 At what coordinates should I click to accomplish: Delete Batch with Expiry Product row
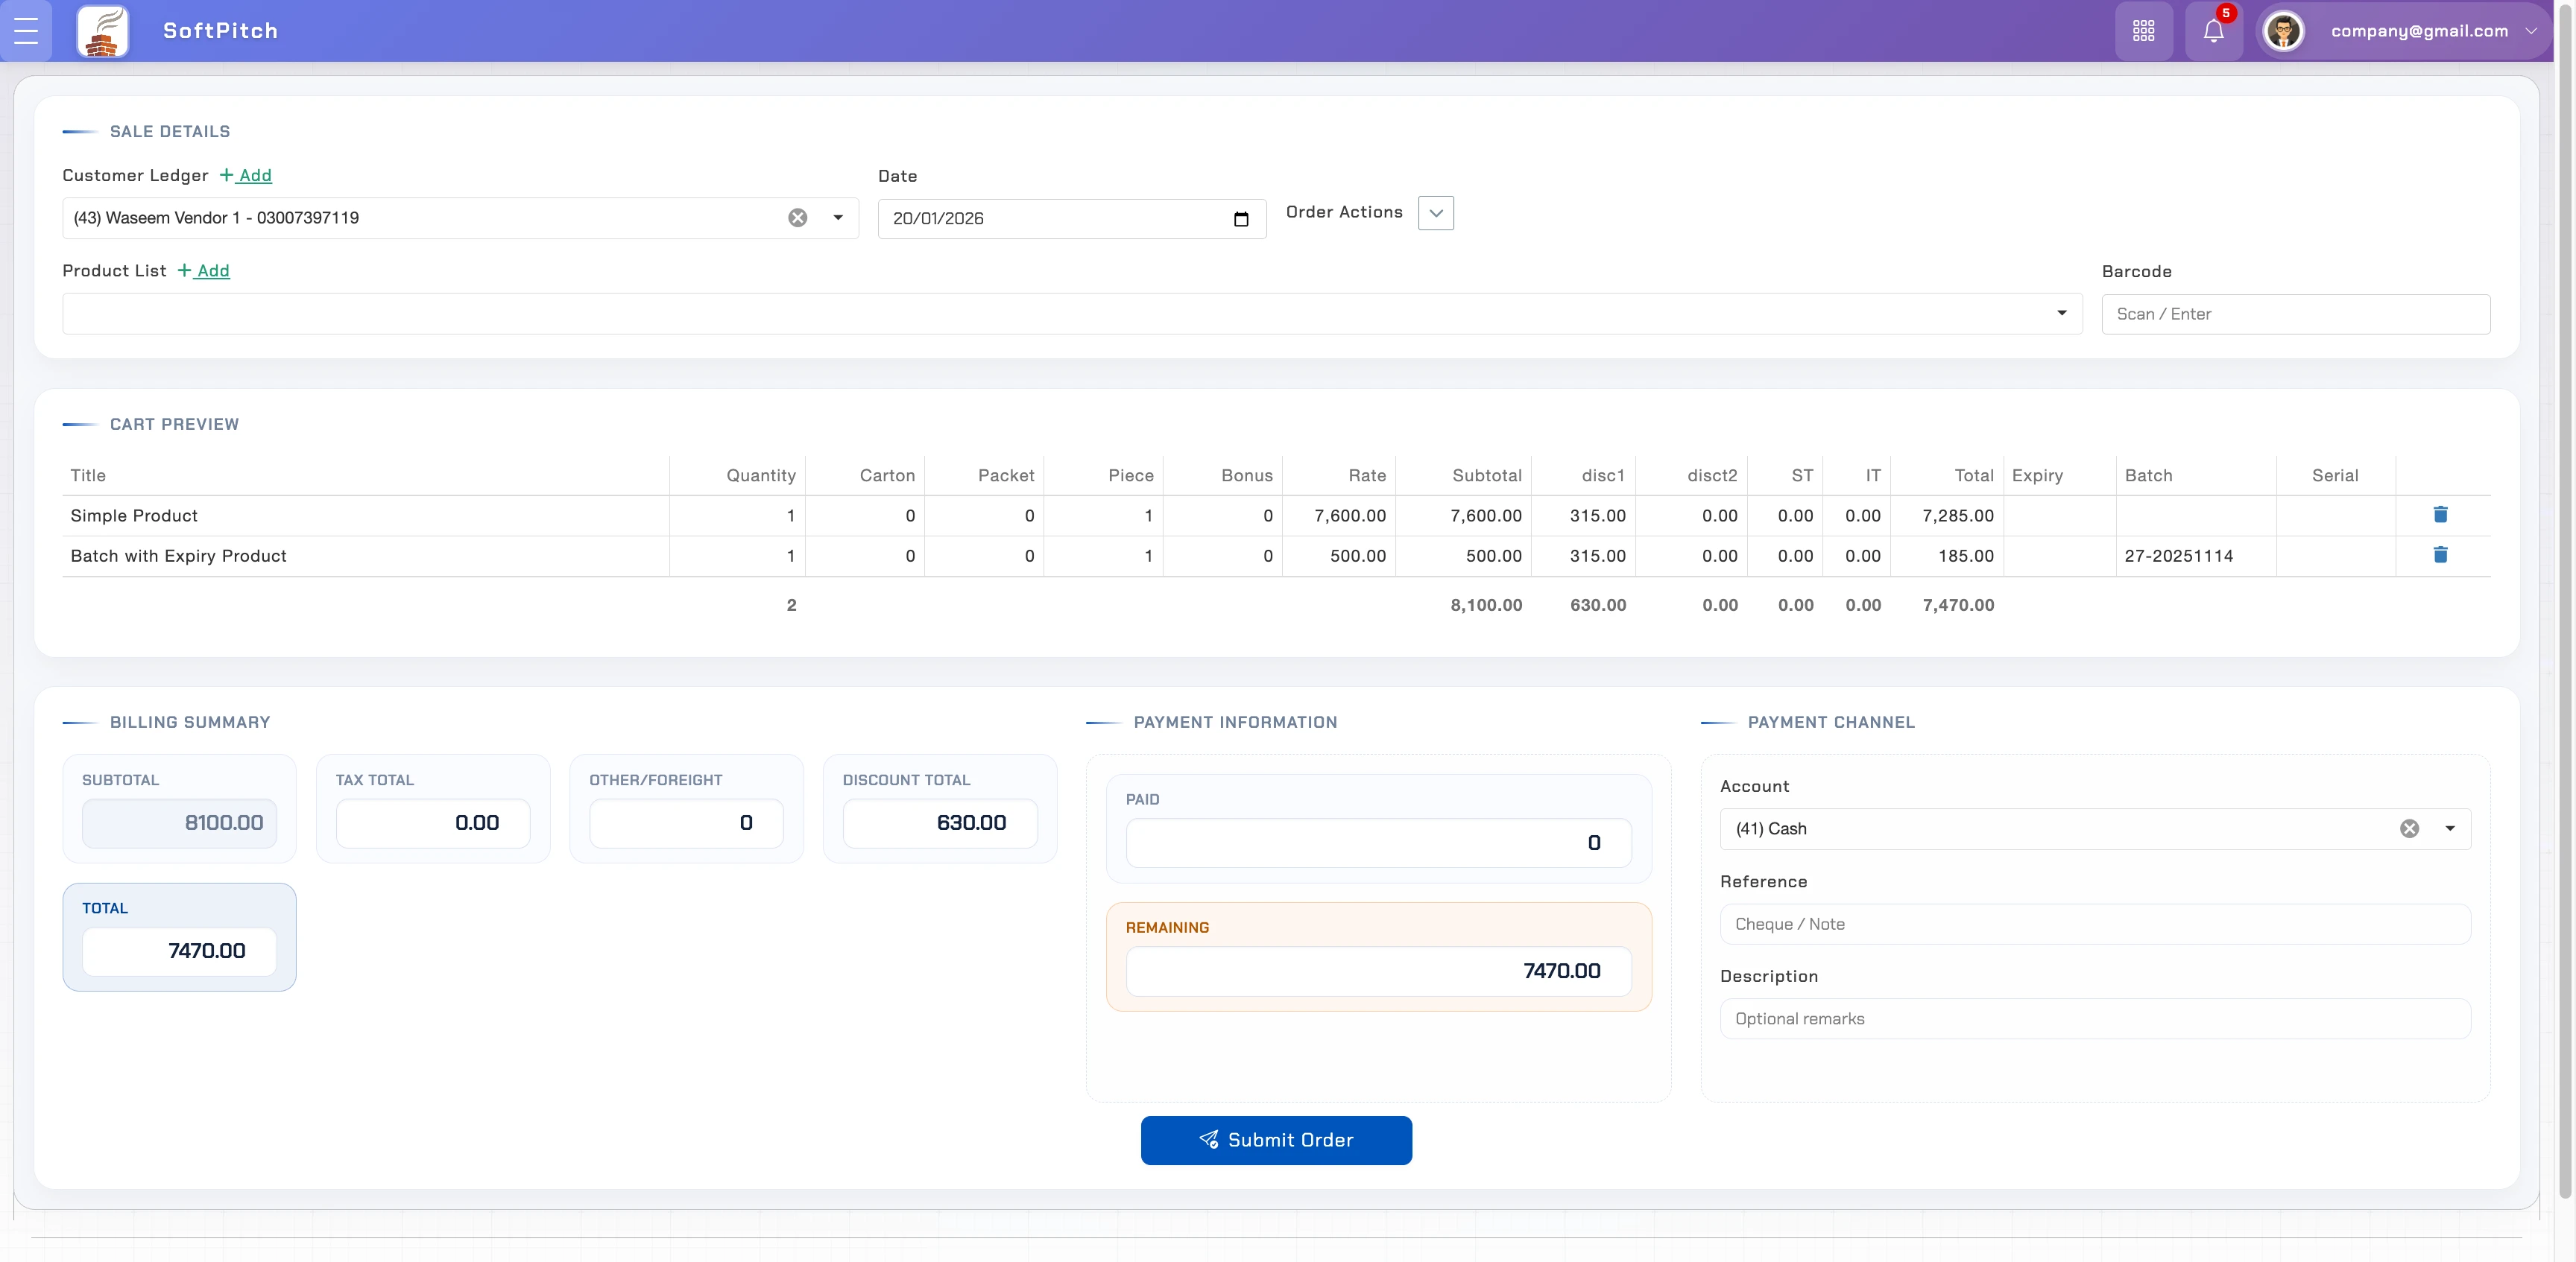coord(2440,554)
